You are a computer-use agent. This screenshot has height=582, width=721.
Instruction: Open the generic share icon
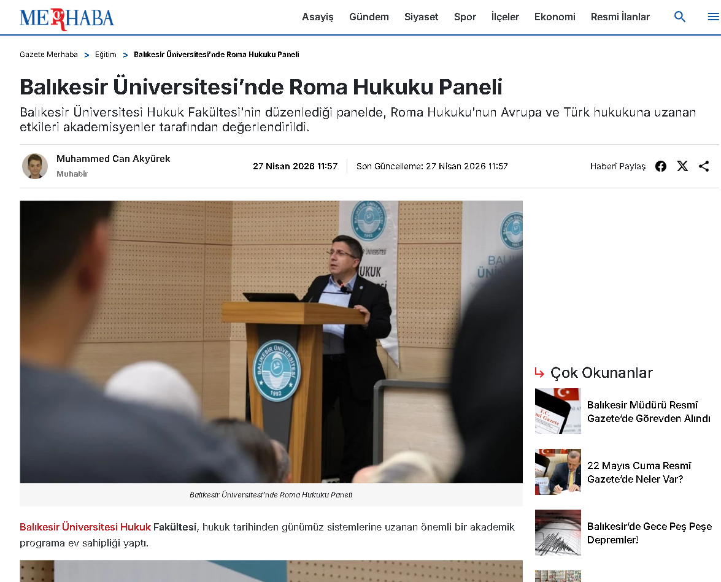704,166
